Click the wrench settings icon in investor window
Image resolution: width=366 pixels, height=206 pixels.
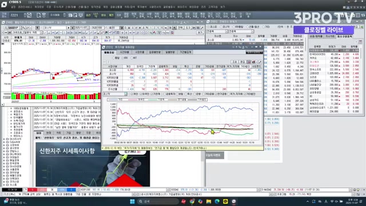(260, 62)
